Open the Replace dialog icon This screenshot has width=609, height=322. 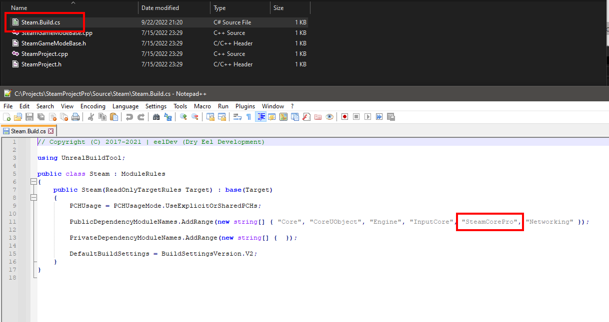(x=168, y=117)
